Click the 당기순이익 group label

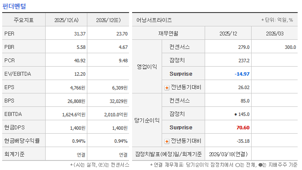coord(147,120)
